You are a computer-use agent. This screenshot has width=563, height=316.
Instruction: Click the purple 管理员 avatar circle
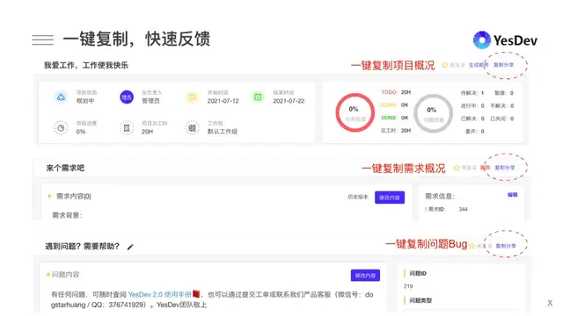127,97
